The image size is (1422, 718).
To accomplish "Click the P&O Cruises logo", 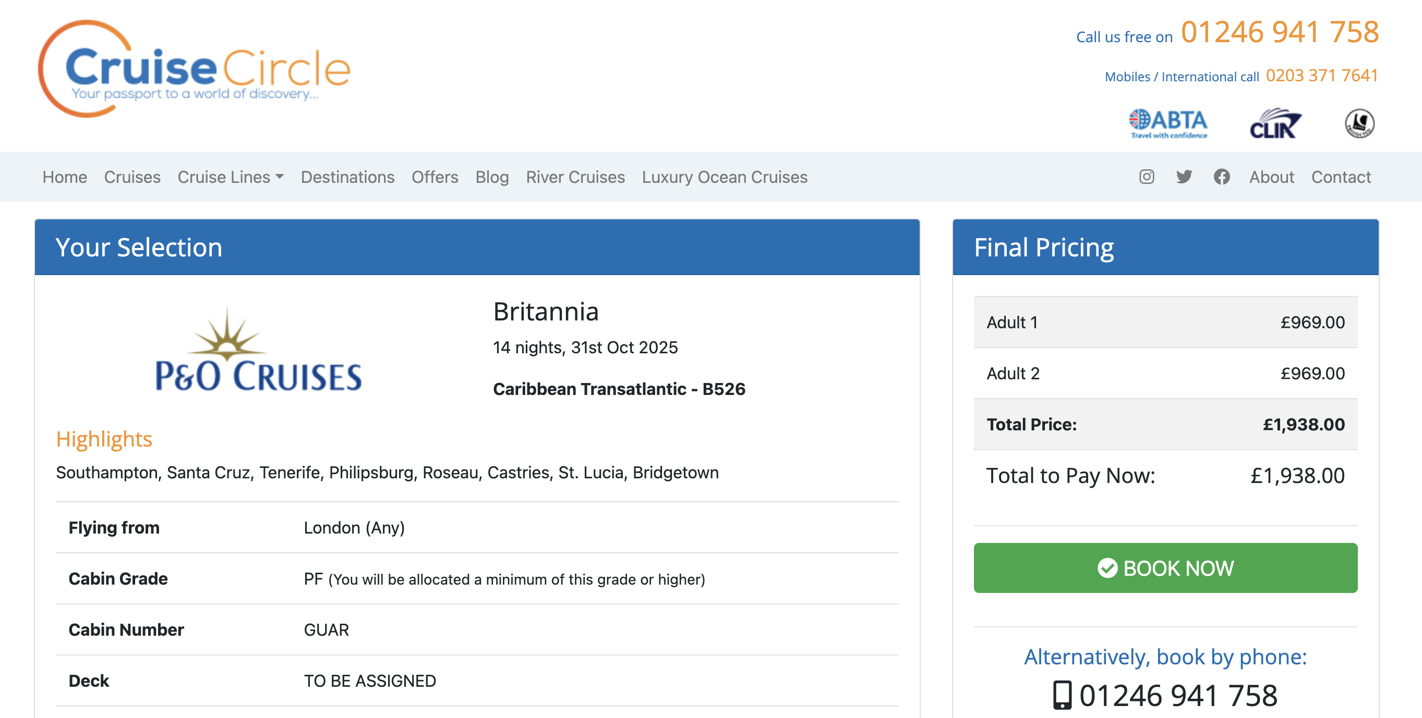I will pos(258,349).
